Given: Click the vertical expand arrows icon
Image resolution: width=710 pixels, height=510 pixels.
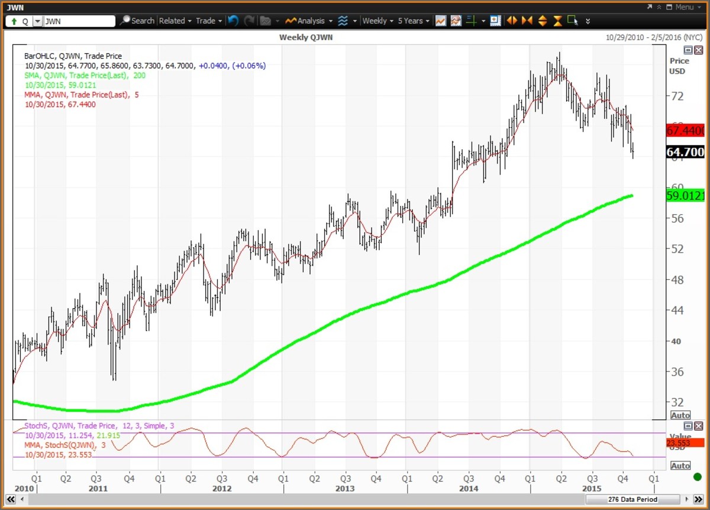Looking at the screenshot, I should [x=543, y=21].
